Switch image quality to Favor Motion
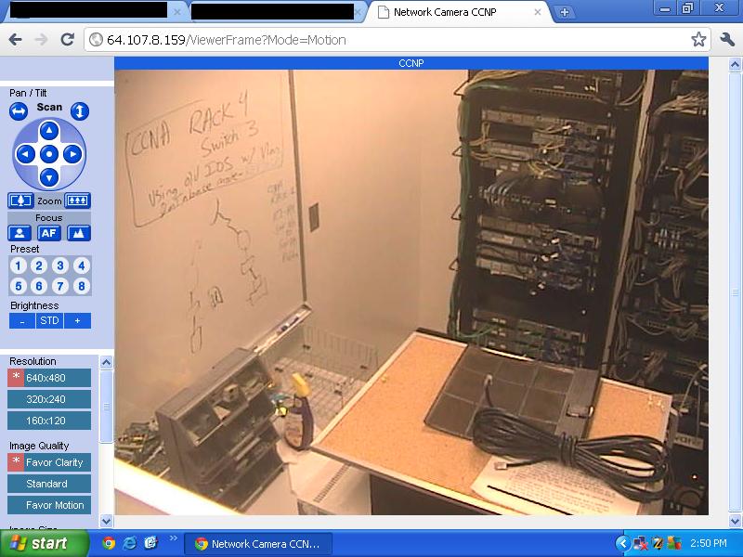This screenshot has height=557, width=743. (x=48, y=505)
